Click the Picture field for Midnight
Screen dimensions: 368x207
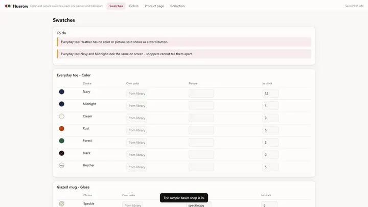pyautogui.click(x=201, y=106)
